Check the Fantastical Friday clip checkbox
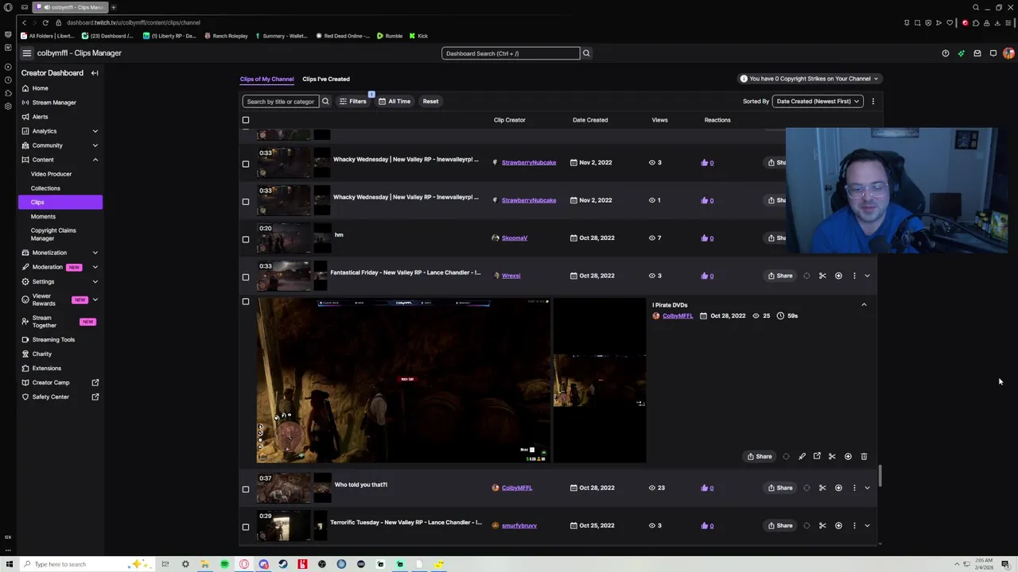 pos(246,277)
